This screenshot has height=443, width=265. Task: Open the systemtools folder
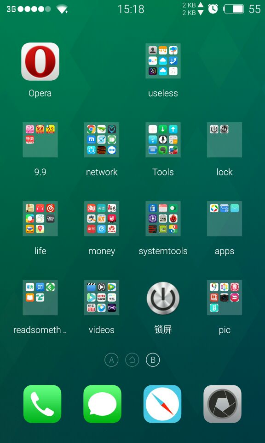pyautogui.click(x=163, y=219)
